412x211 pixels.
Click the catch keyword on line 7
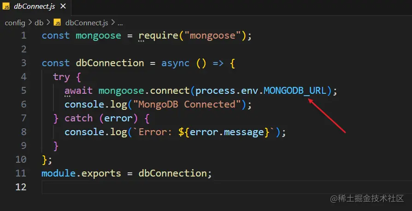click(78, 118)
